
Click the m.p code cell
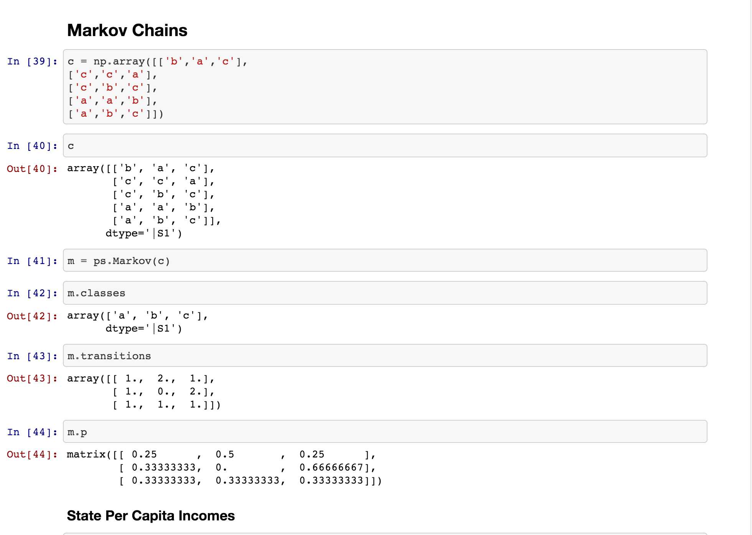[385, 432]
